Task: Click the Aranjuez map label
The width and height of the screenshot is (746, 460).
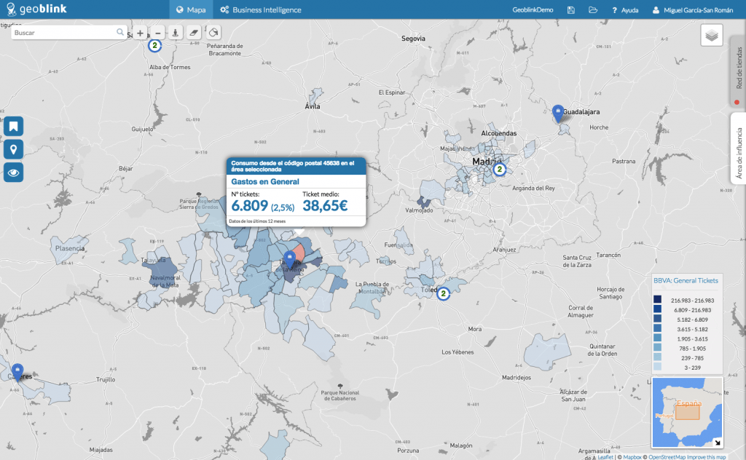Action: click(504, 250)
